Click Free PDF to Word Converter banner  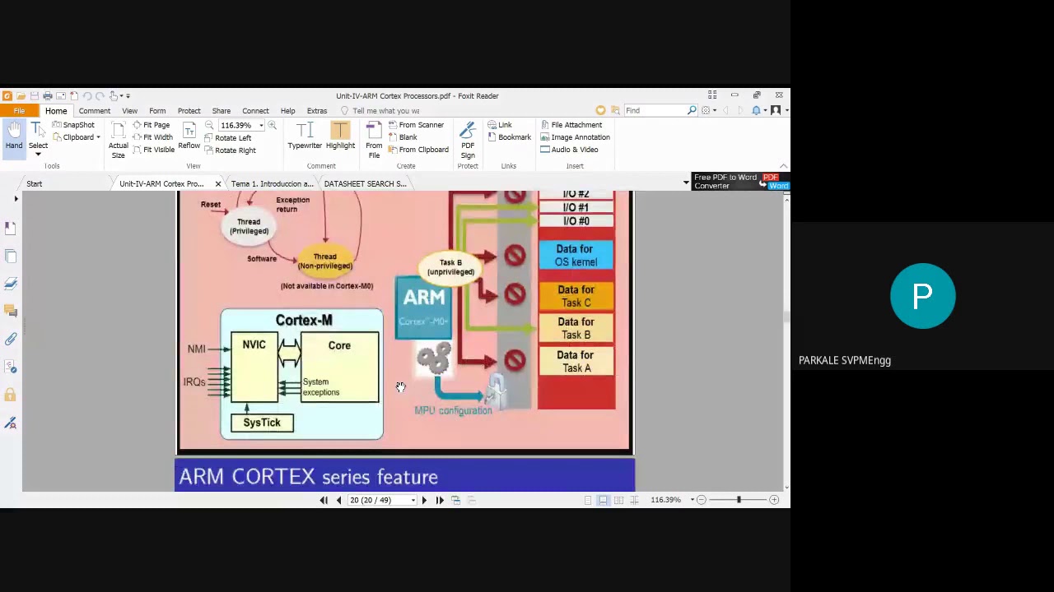coord(741,181)
